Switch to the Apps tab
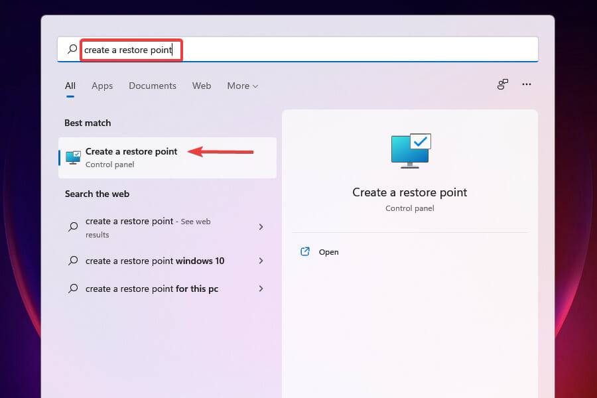Image resolution: width=597 pixels, height=398 pixels. tap(102, 86)
